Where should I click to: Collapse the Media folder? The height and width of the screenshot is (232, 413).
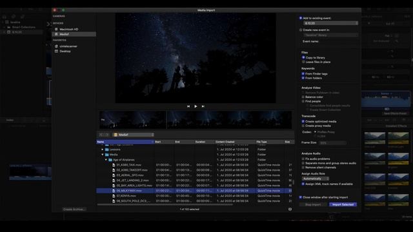pyautogui.click(x=103, y=155)
